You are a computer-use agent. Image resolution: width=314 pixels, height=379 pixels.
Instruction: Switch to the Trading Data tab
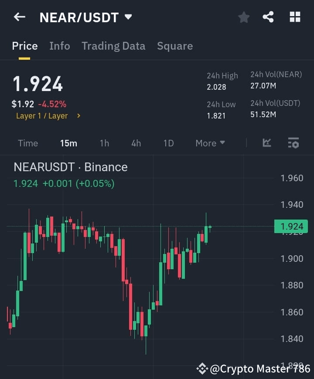(x=113, y=46)
